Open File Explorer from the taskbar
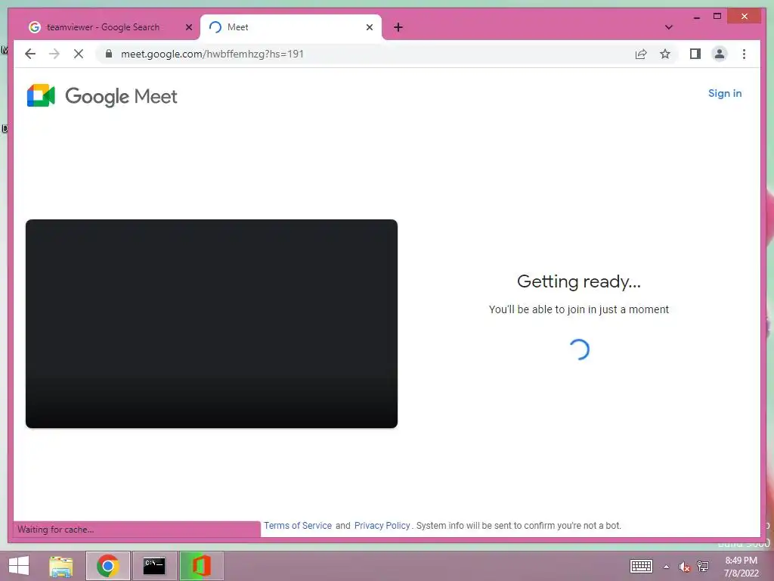 point(61,566)
